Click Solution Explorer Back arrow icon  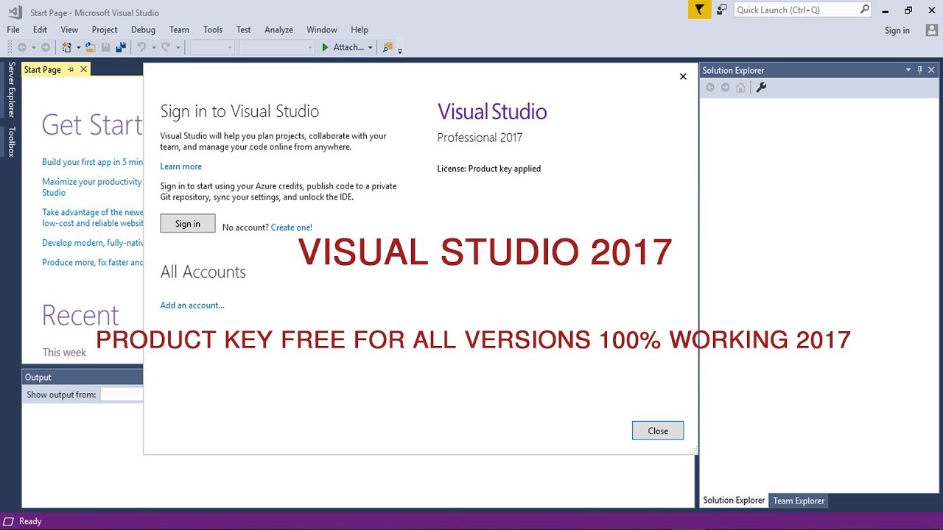(710, 87)
